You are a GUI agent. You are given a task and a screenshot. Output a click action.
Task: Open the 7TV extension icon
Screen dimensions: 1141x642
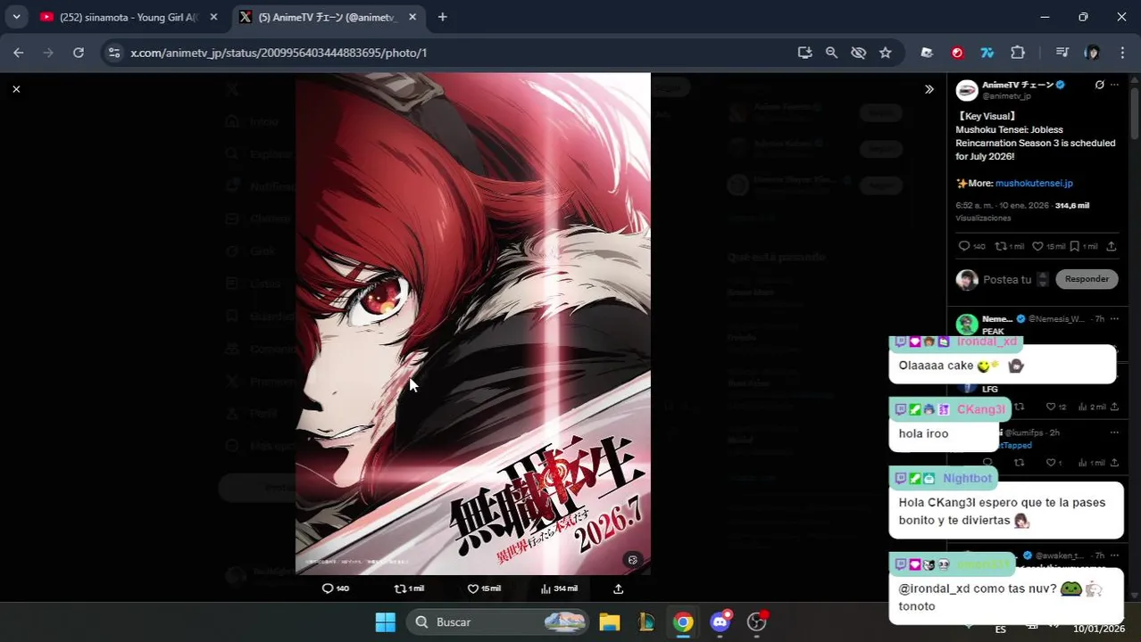(987, 53)
